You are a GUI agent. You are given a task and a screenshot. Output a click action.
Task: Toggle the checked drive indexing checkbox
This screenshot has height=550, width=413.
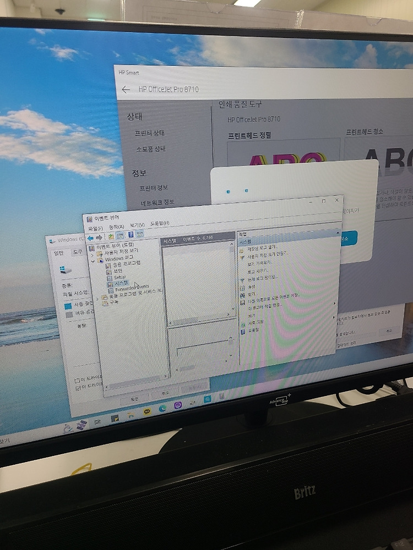[x=78, y=388]
